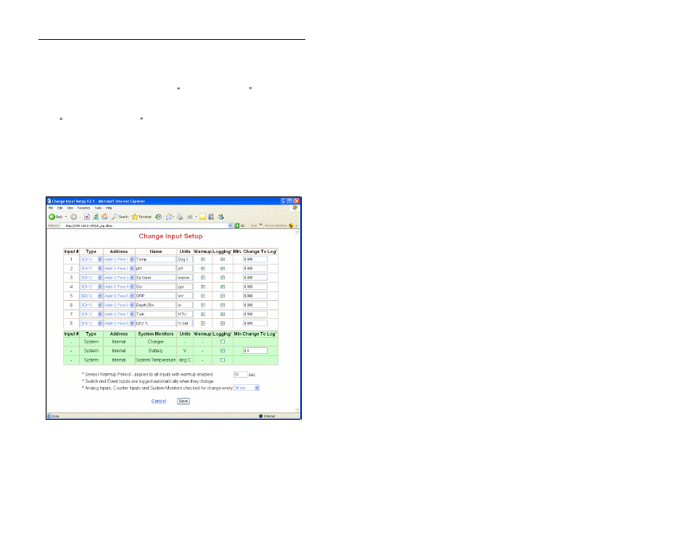Click the Save button
This screenshot has height=535, width=692.
(x=183, y=401)
